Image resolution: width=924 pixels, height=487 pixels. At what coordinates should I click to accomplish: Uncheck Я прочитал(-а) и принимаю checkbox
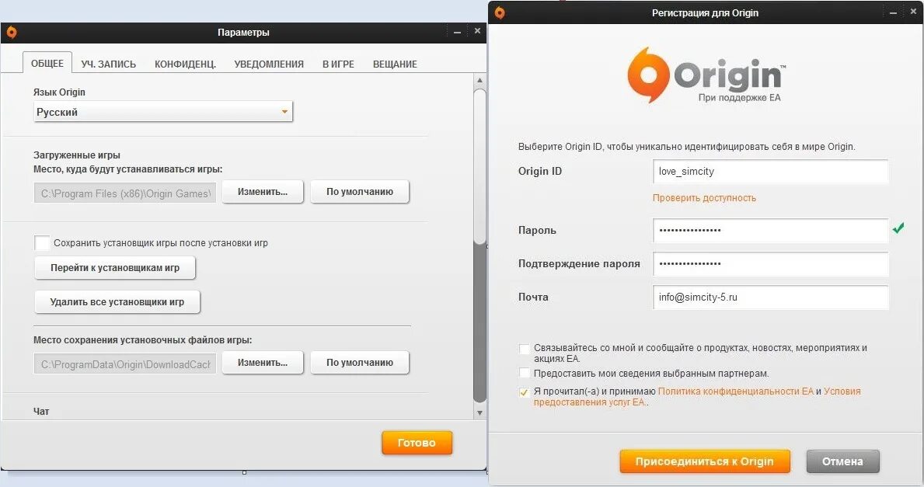(x=524, y=392)
